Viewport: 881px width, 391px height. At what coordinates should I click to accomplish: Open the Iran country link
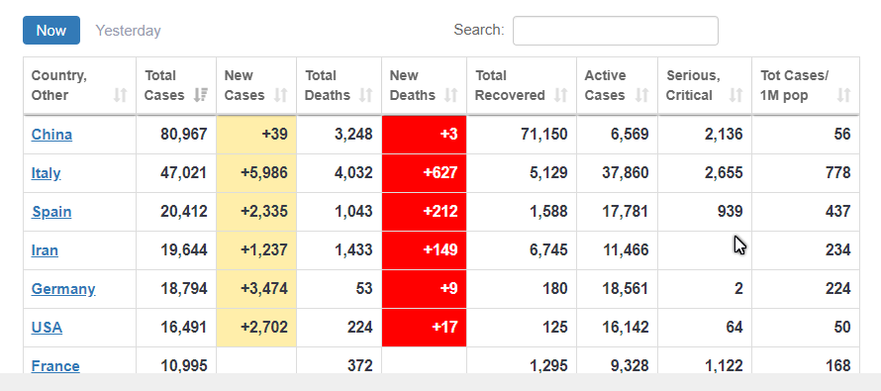(45, 250)
